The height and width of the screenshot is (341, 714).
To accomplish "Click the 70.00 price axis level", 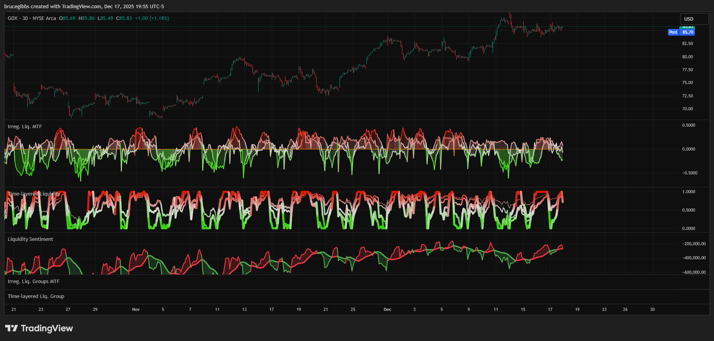I will (687, 109).
